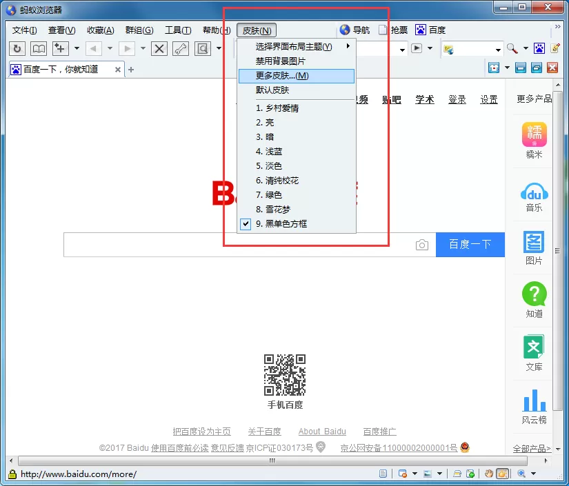Click the status bar image display icon

428,474
